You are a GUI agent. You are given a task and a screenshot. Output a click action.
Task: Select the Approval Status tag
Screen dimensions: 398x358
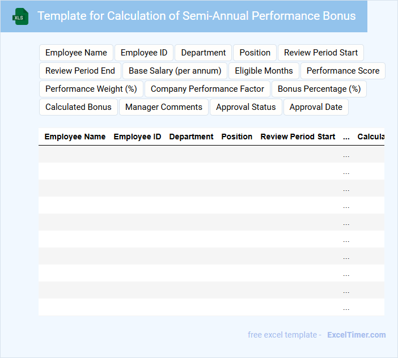(246, 107)
